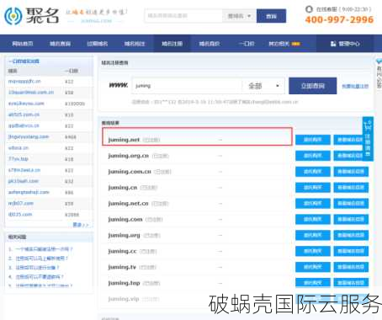Click the right blue button in juming.org row
This screenshot has height=320, width=382.
(351, 235)
